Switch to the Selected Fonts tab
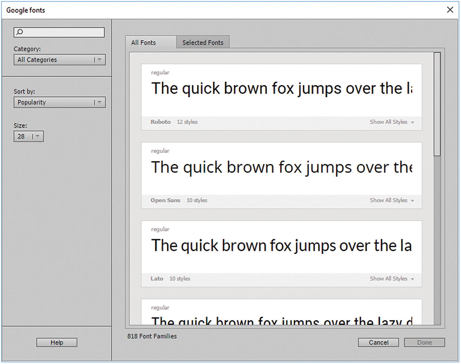Viewport: 461px width, 364px height. click(x=203, y=42)
